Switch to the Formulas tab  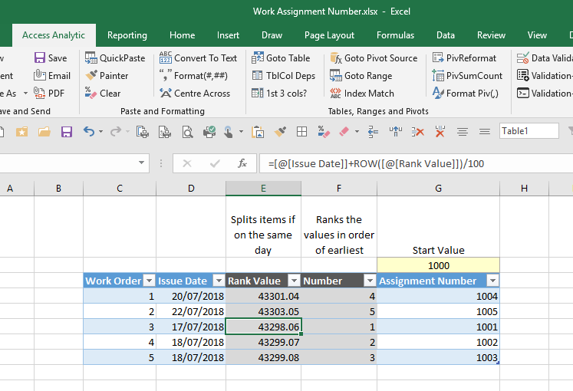point(395,35)
